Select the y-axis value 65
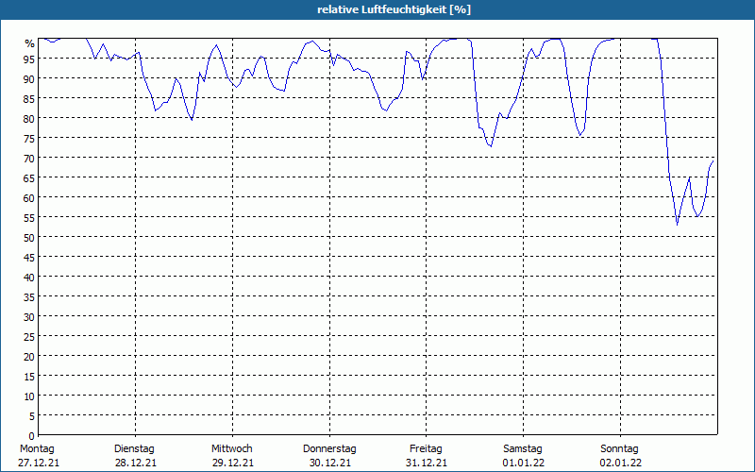 29,177
